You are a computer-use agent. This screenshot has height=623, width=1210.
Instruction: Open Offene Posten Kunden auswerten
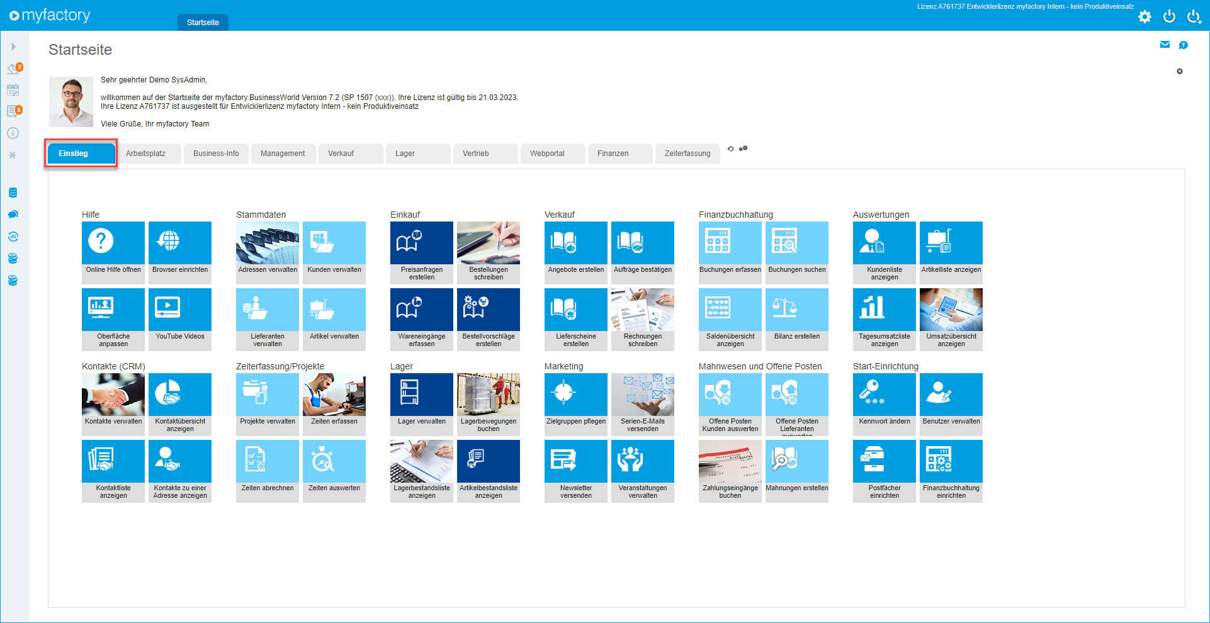tap(730, 404)
